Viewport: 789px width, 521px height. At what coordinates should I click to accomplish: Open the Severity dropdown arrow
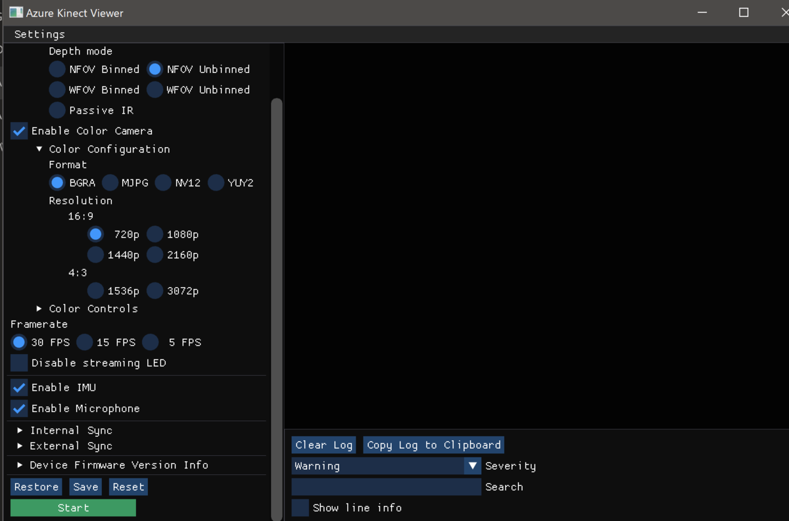pos(473,466)
